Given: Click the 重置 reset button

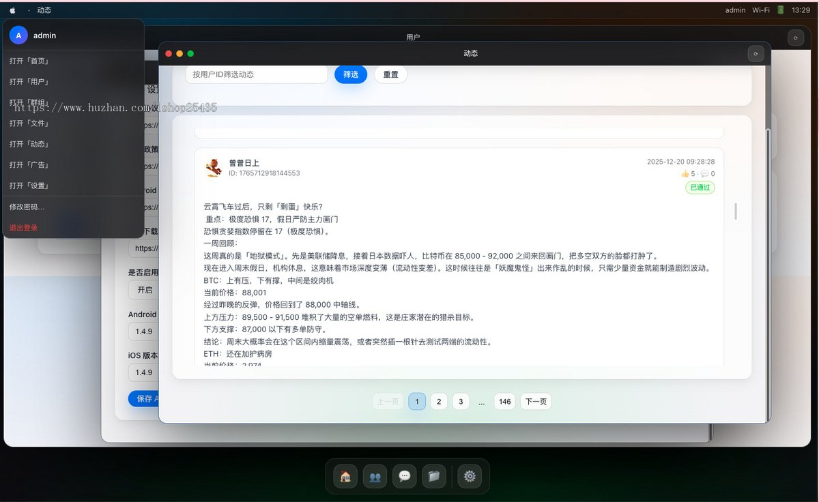Looking at the screenshot, I should pos(390,74).
